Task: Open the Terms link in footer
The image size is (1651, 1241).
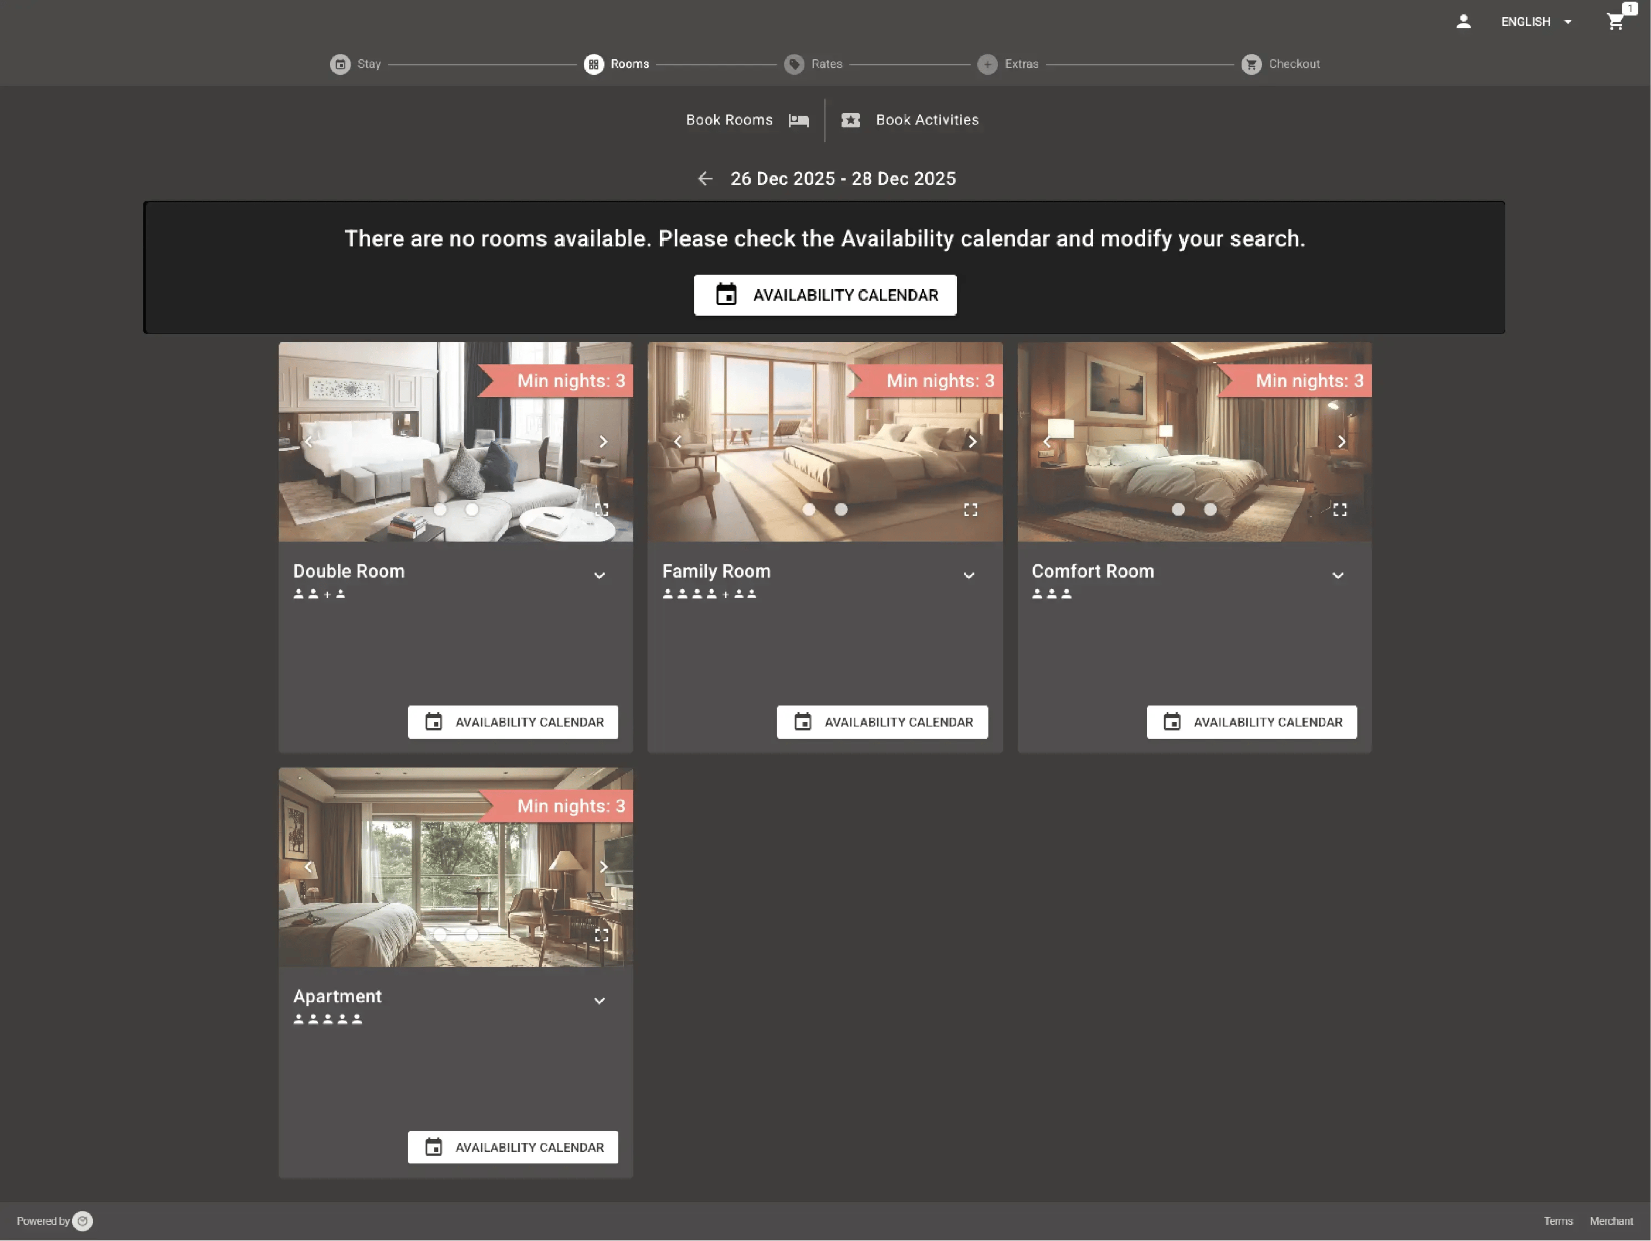Action: click(x=1558, y=1221)
